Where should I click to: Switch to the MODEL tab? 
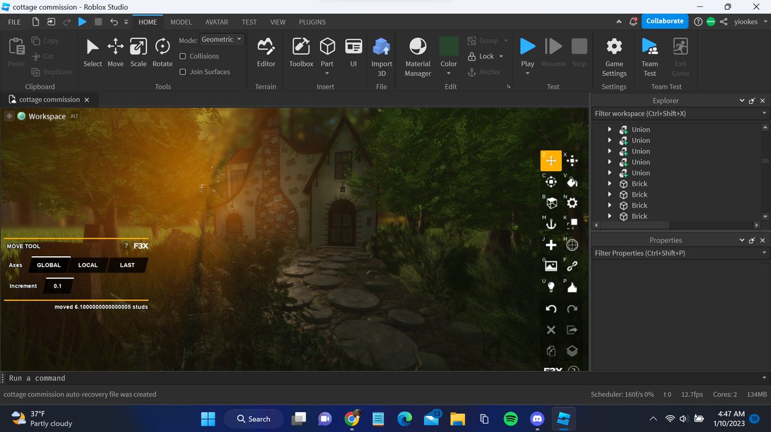pyautogui.click(x=181, y=22)
